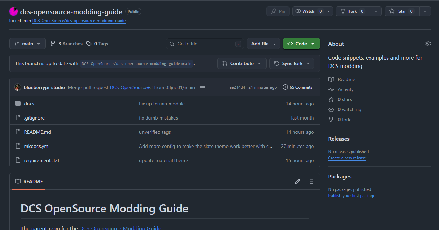Open the 'Add more config' commit message
The width and height of the screenshot is (439, 230).
click(206, 146)
